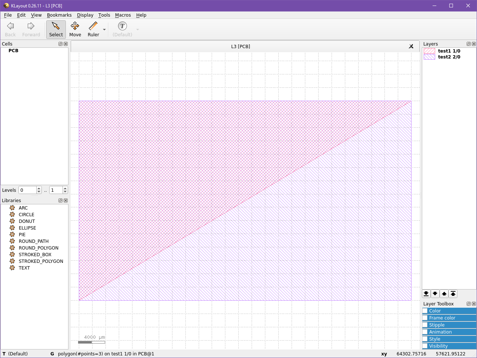The image size is (477, 358).
Task: Increment the first Levels value spinner
Action: point(39,188)
